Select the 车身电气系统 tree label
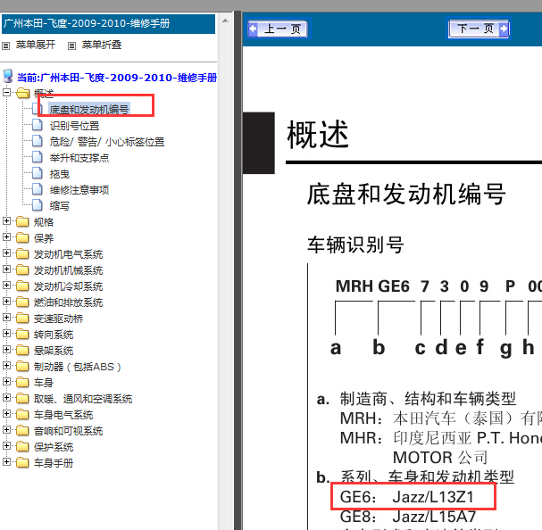 coord(63,415)
